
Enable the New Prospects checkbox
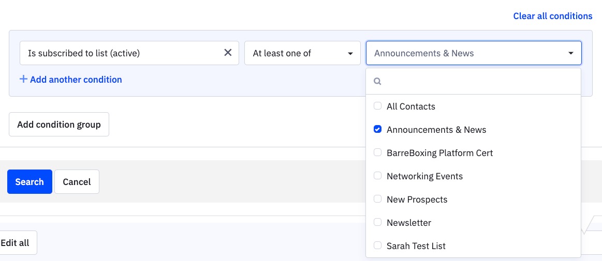(377, 199)
